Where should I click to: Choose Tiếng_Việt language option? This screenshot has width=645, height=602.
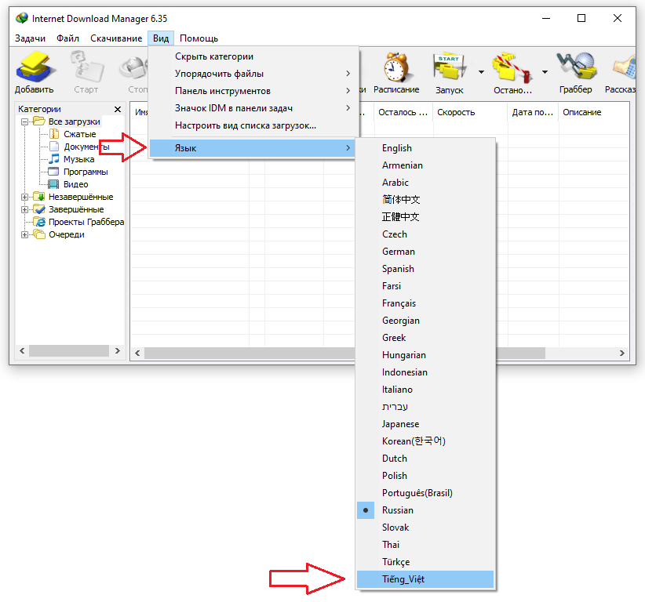click(403, 579)
